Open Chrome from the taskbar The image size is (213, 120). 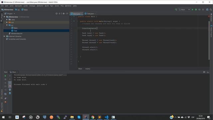(x=93, y=117)
